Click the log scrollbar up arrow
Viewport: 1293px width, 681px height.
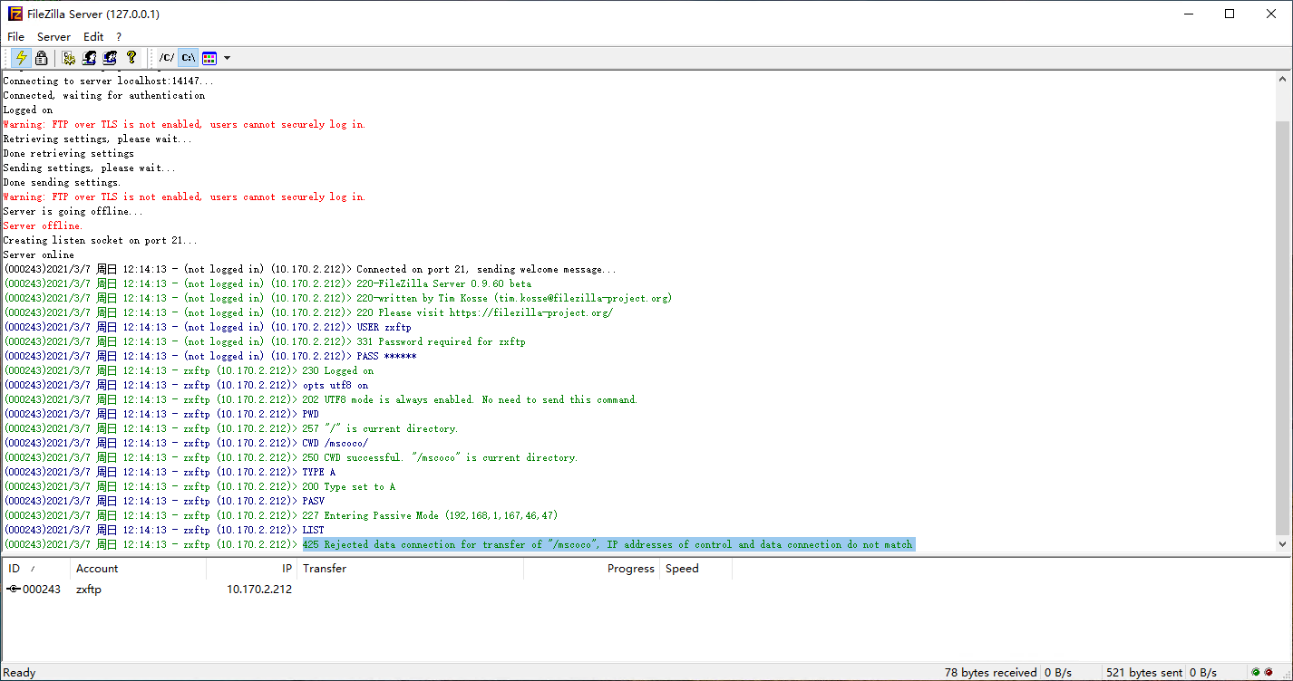pyautogui.click(x=1282, y=81)
